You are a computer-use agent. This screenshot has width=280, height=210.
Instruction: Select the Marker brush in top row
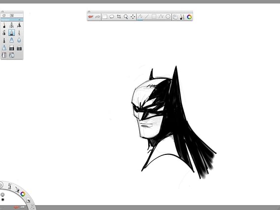(x=19, y=25)
